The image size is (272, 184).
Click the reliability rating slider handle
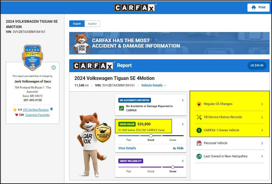(173, 167)
